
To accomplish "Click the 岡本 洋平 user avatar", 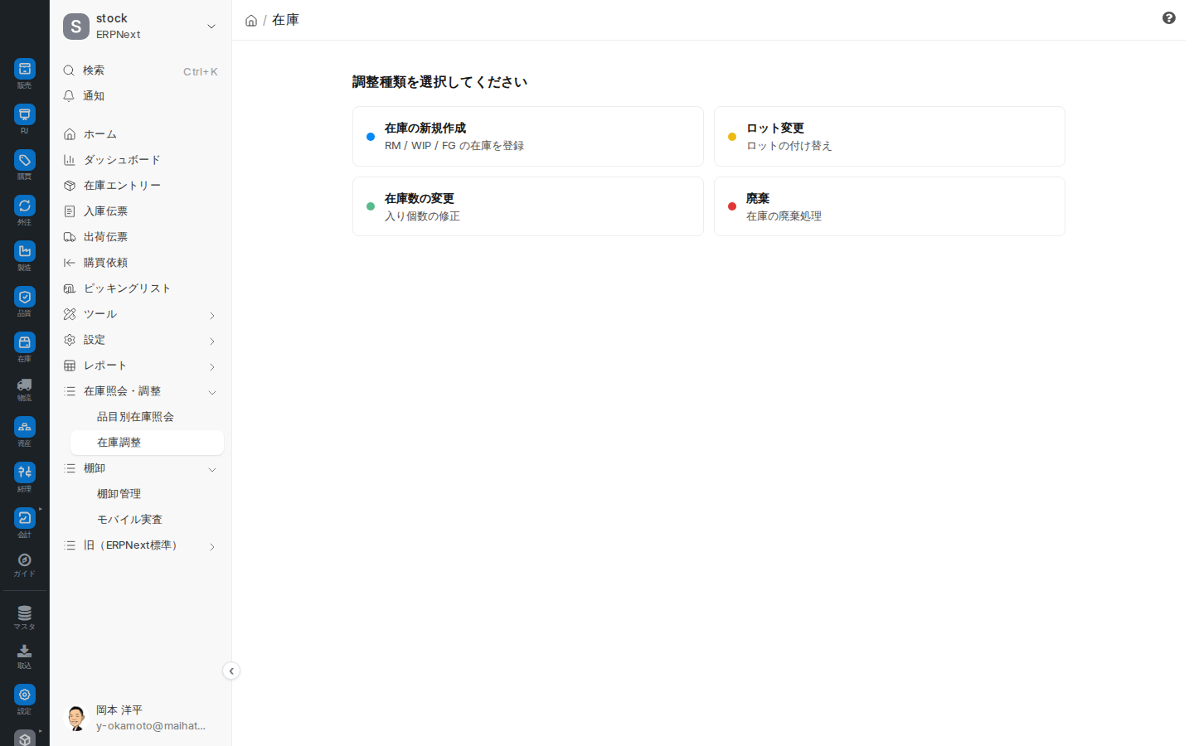I will (76, 718).
